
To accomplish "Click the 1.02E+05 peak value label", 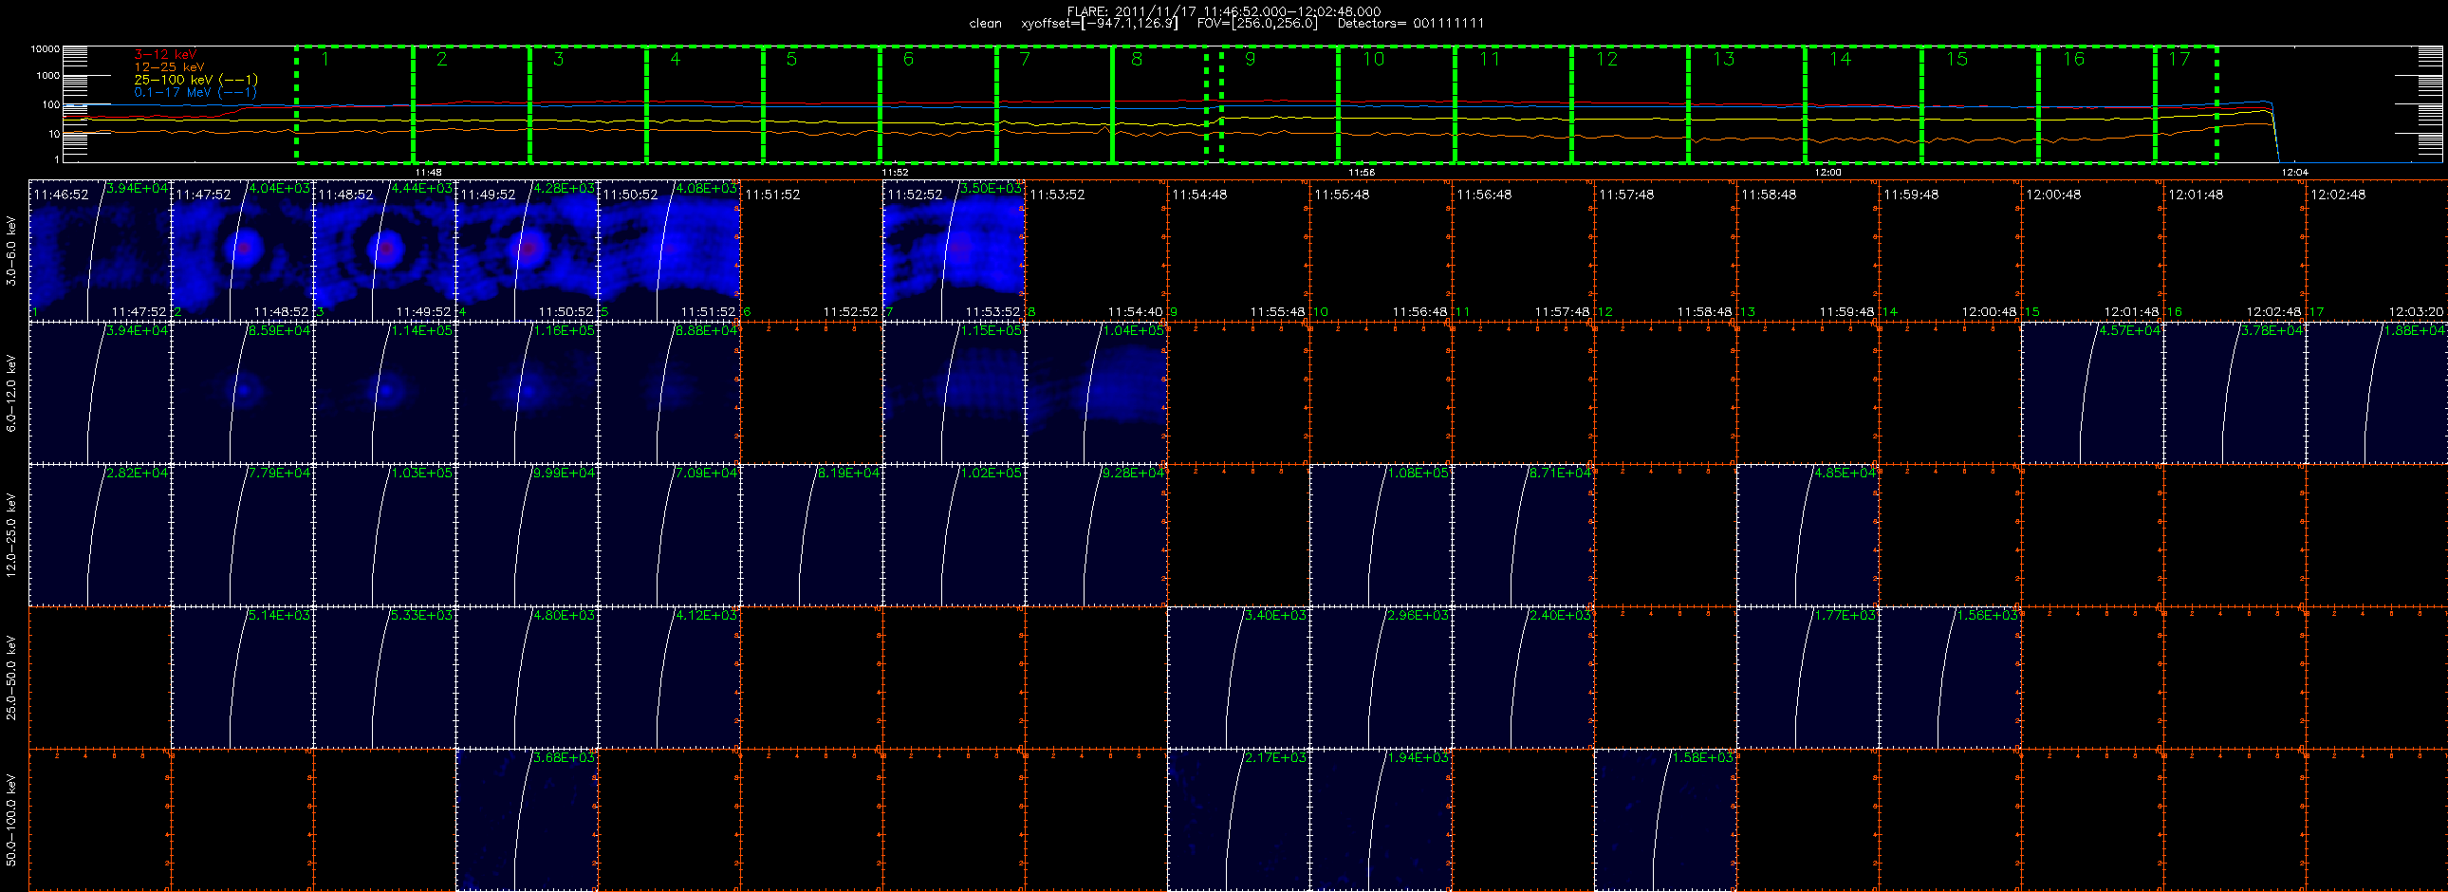I will pyautogui.click(x=992, y=474).
